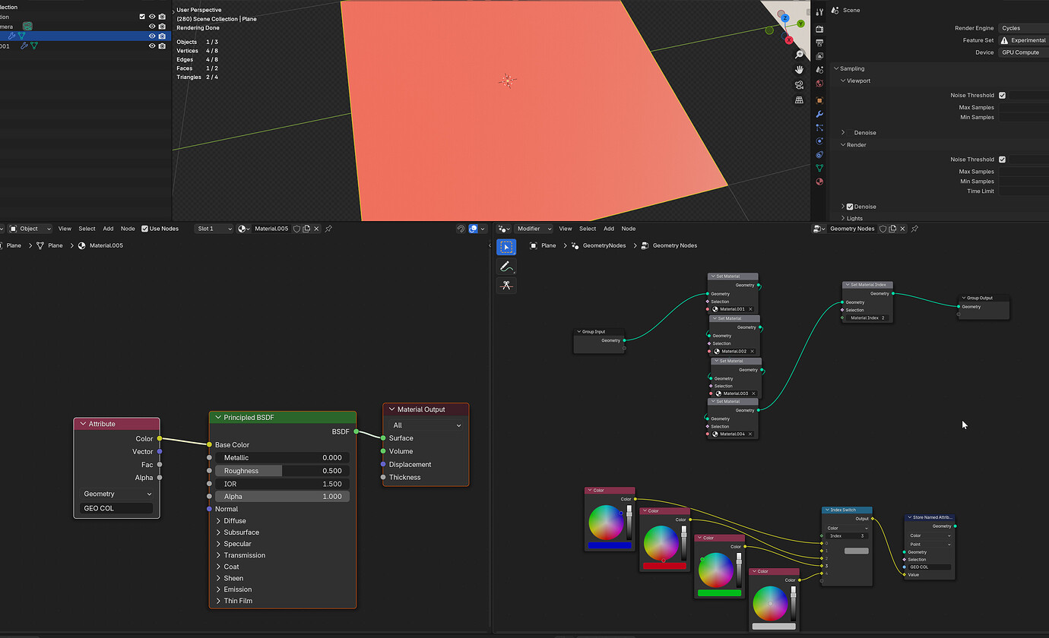The image size is (1049, 638).
Task: Click the GEO COL attribute name field
Action: [x=116, y=508]
